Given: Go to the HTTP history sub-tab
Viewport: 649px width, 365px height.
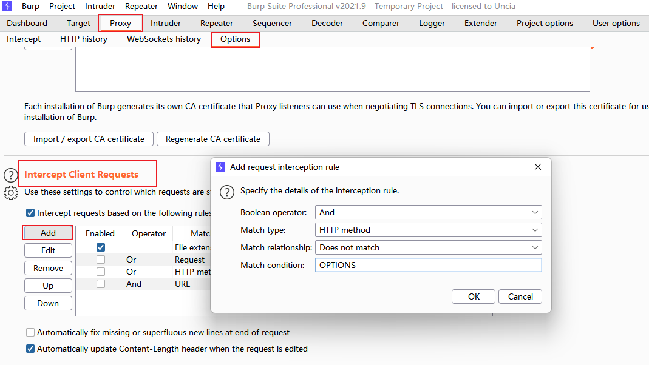Looking at the screenshot, I should pyautogui.click(x=84, y=39).
